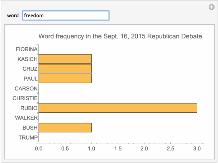This screenshot has height=163, width=218.
Task: Click the plus icon in top-right corner
Action: point(212,7)
